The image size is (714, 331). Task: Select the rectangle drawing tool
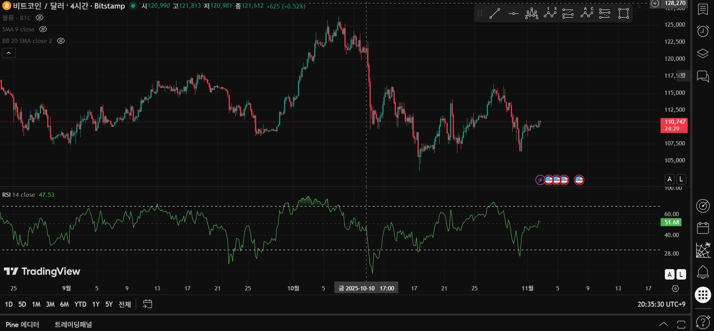[x=623, y=14]
